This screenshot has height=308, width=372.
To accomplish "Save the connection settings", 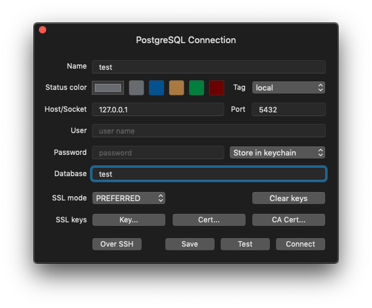I will pos(190,244).
